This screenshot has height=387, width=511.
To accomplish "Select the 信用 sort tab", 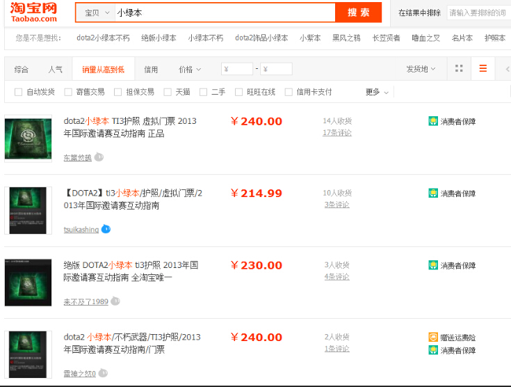I will (x=151, y=69).
